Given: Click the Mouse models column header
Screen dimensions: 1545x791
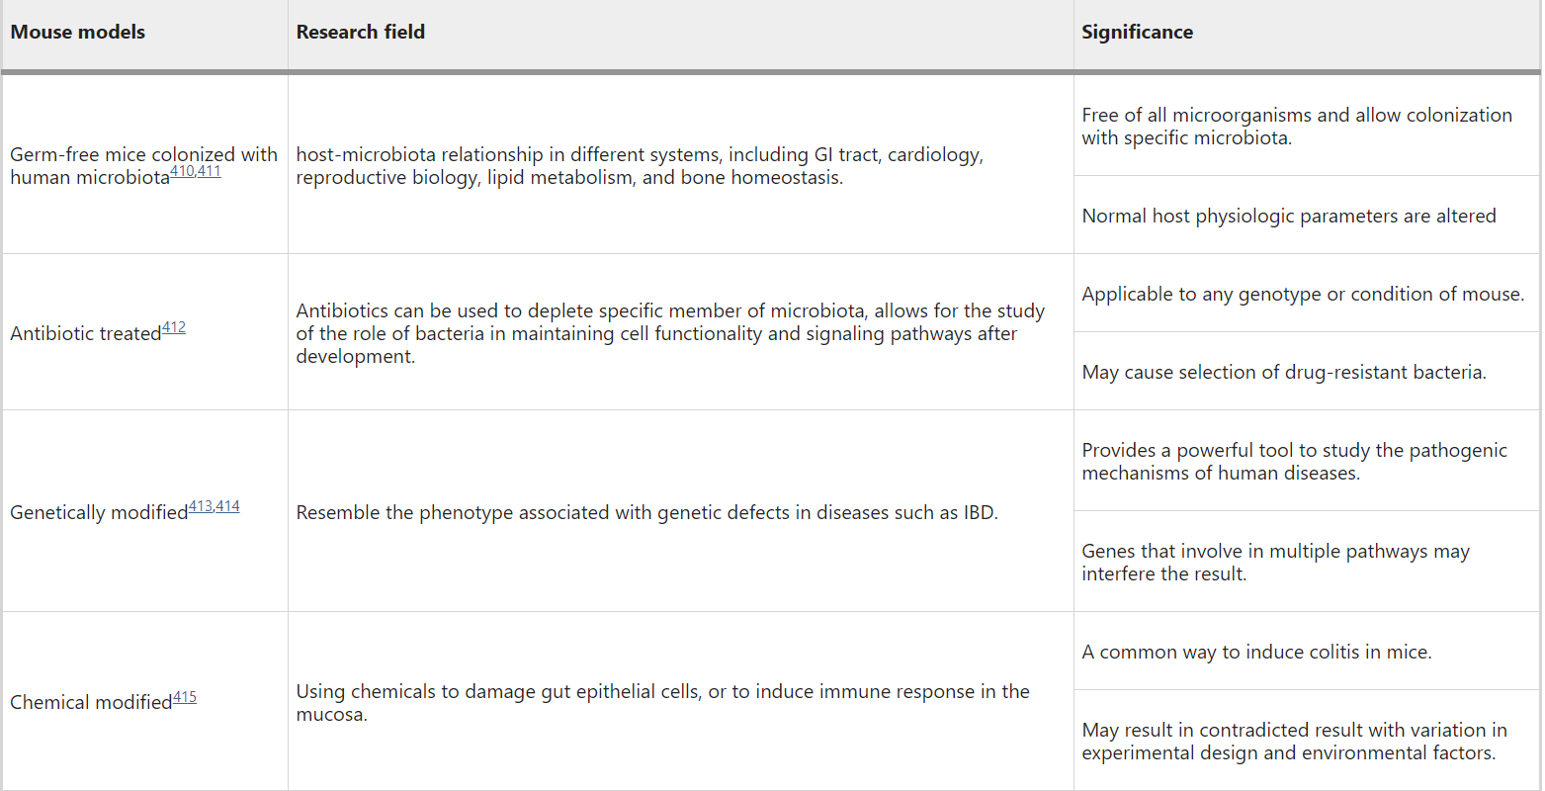Looking at the screenshot, I should coord(78,33).
